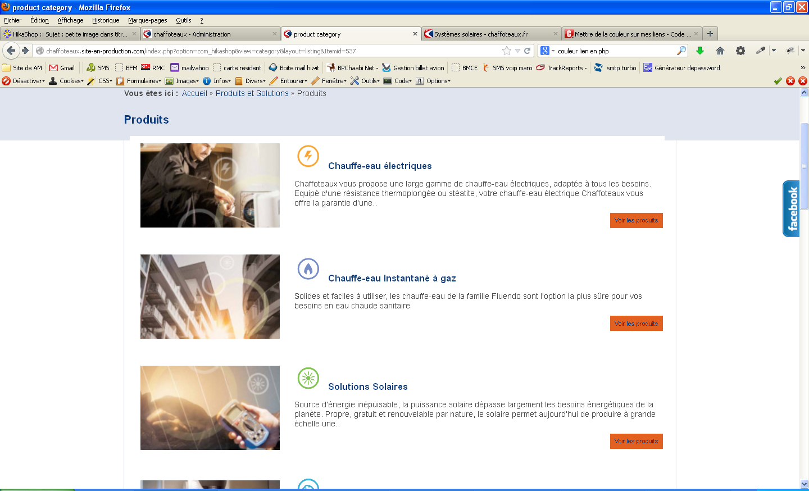The height and width of the screenshot is (491, 809).
Task: Go back with the browser back arrow
Action: pos(11,51)
